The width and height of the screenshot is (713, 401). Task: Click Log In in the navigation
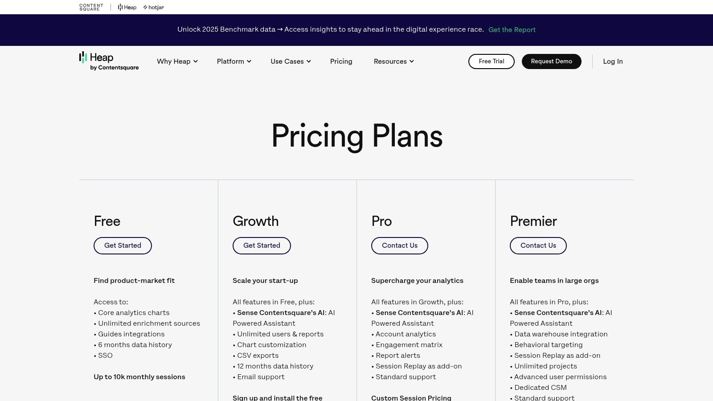[x=613, y=61]
